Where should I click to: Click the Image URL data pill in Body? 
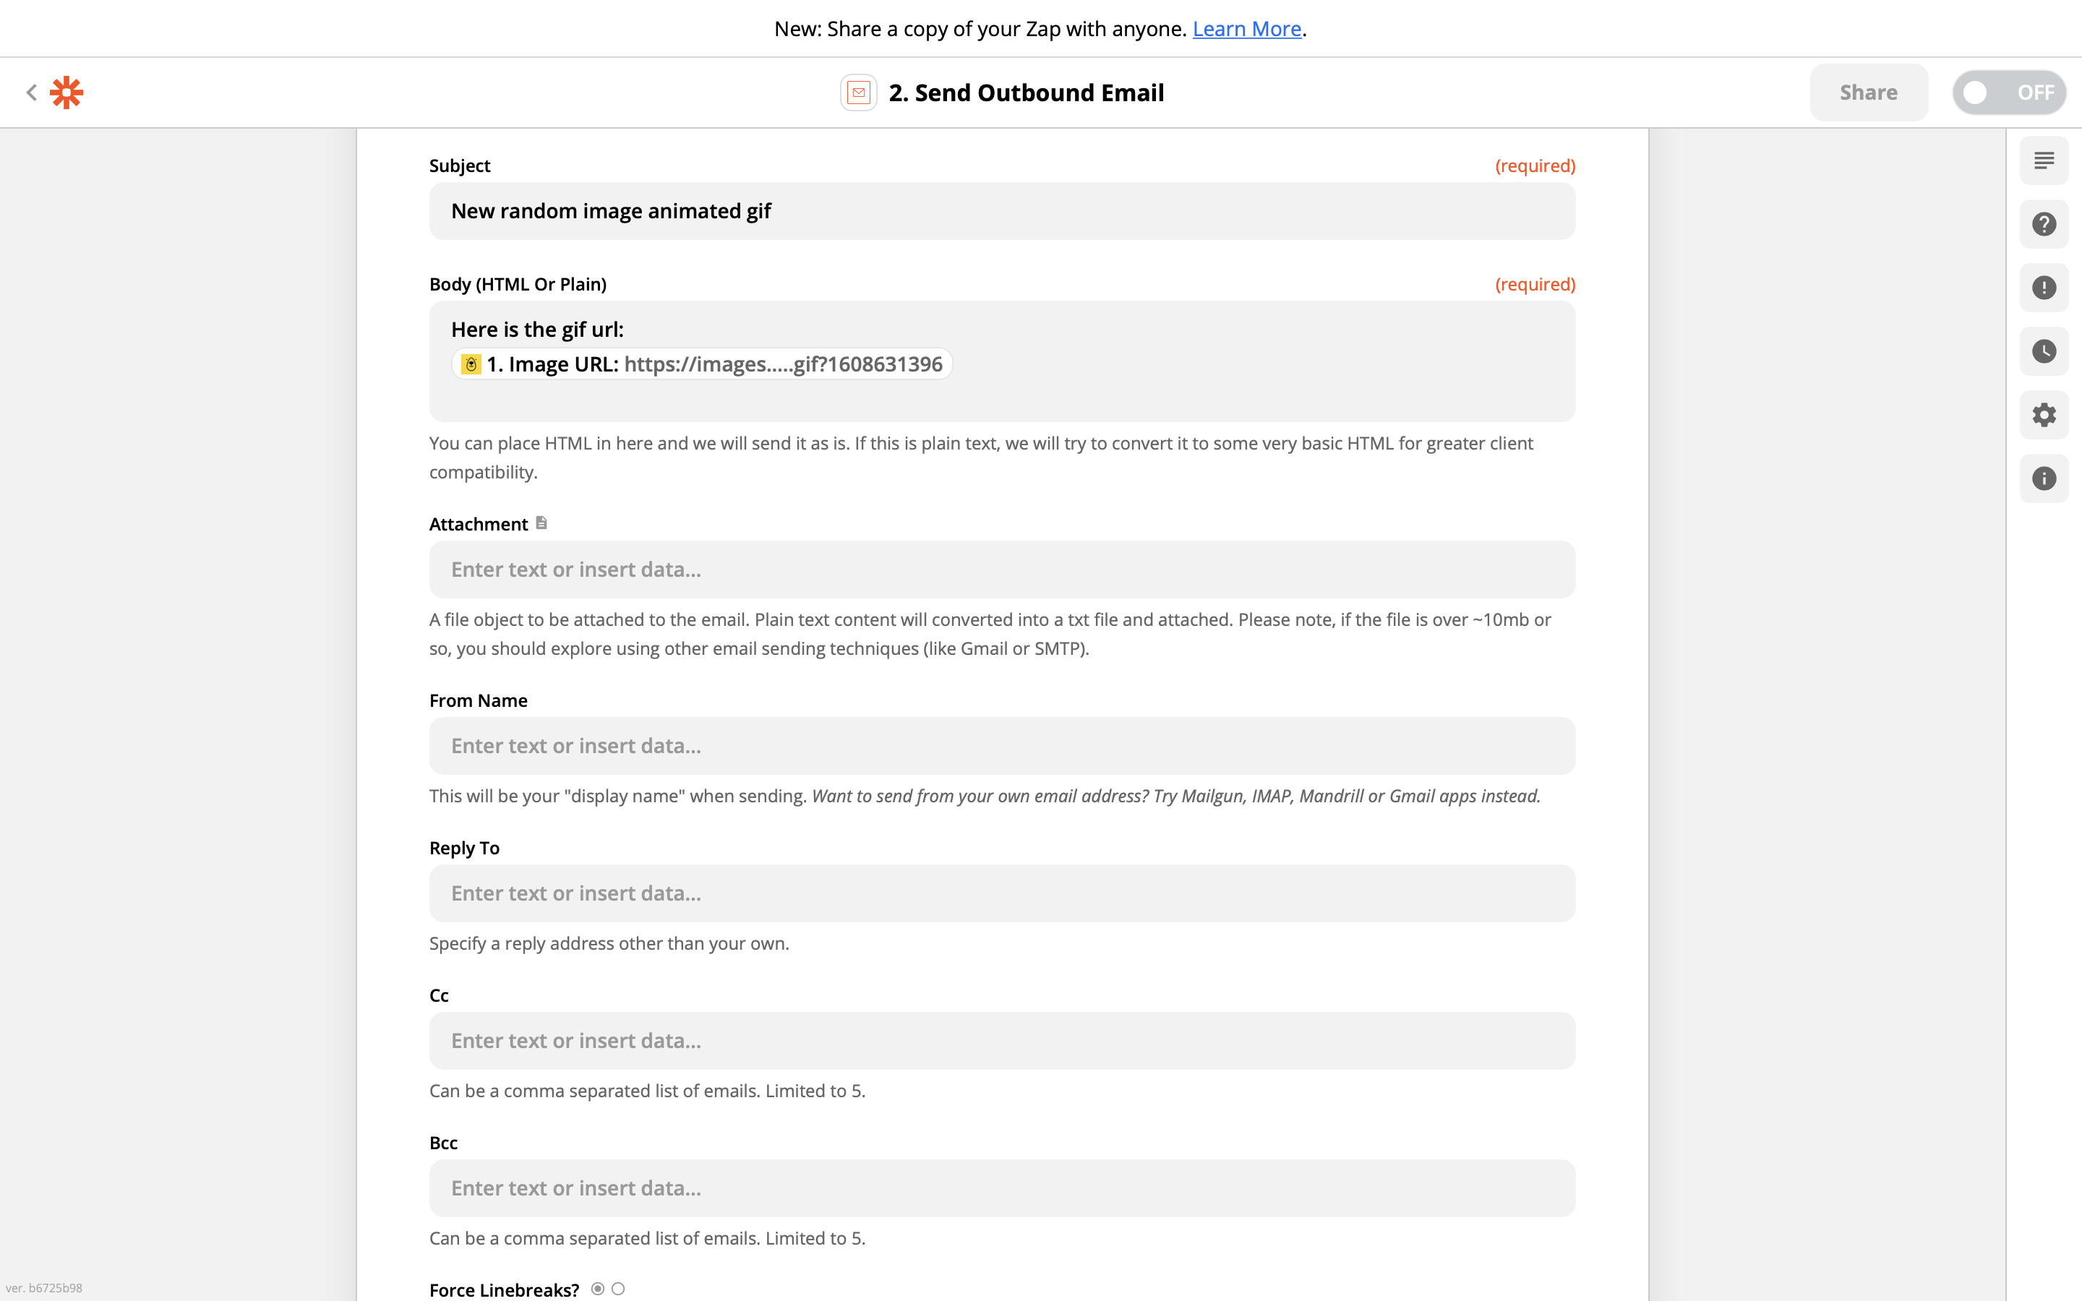click(x=701, y=364)
